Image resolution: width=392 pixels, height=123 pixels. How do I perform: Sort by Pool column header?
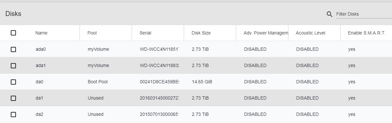pos(92,33)
